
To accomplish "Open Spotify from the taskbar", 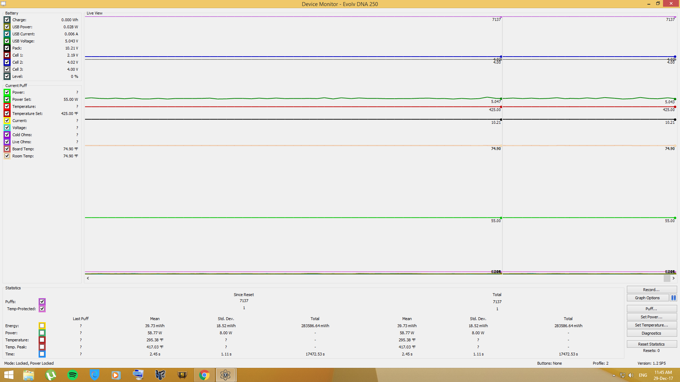I will [73, 375].
